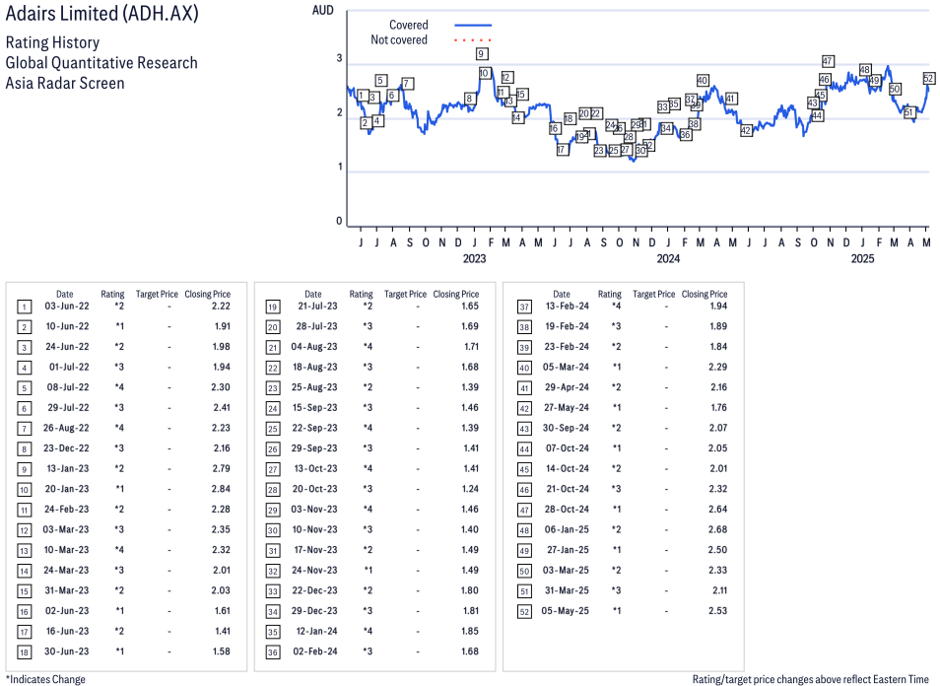Click the 1.24 closing price value
The height and width of the screenshot is (686, 940).
pyautogui.click(x=470, y=489)
